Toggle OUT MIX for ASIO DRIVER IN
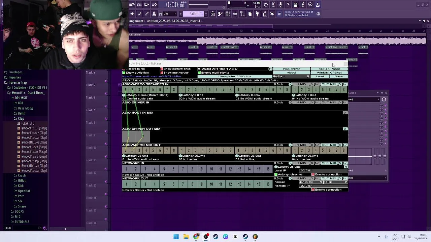The height and width of the screenshot is (242, 431). (x=329, y=103)
